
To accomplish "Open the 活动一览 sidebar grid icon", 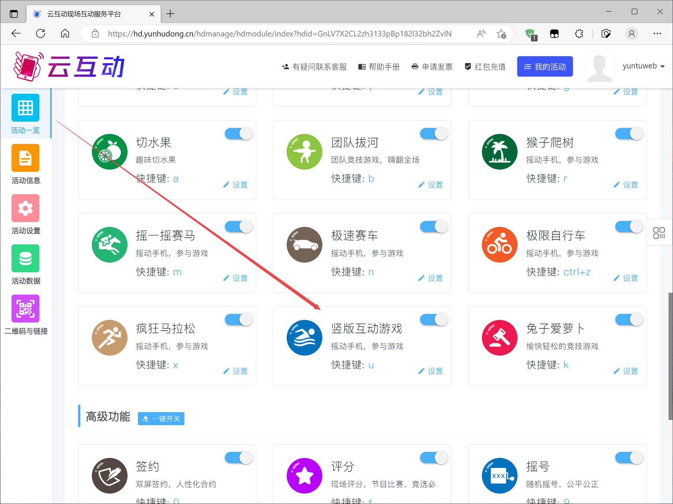I will pos(25,107).
